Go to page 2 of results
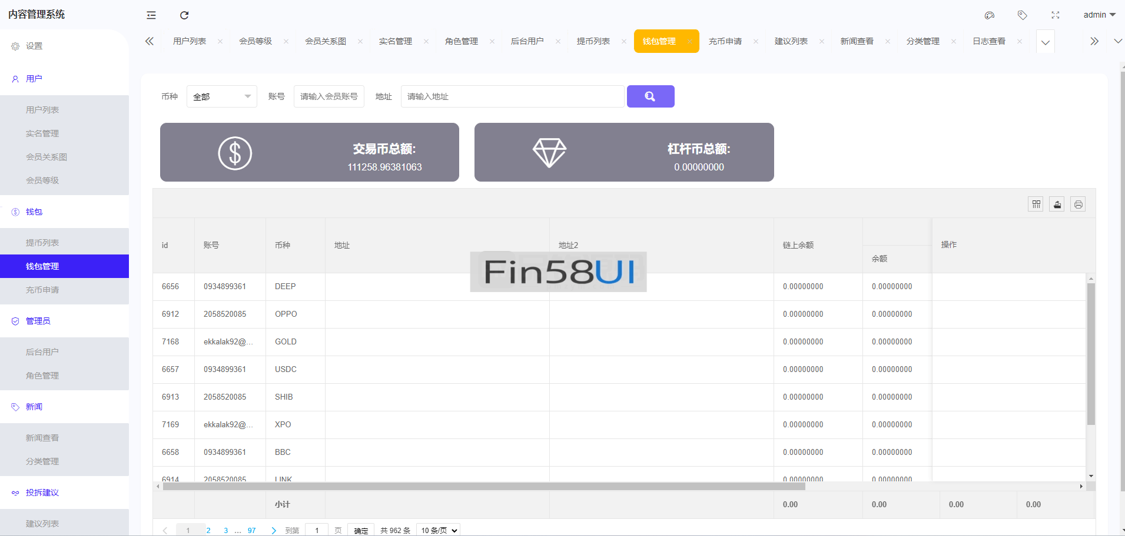Screen dimensions: 1125x536 pyautogui.click(x=208, y=530)
